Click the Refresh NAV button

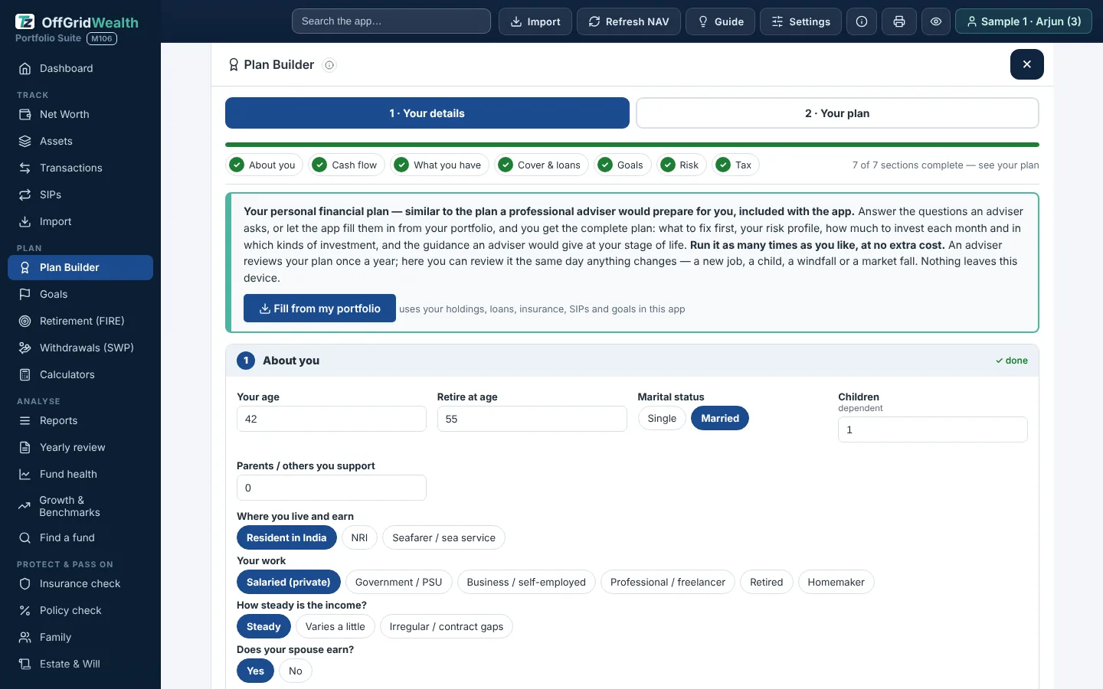tap(629, 21)
